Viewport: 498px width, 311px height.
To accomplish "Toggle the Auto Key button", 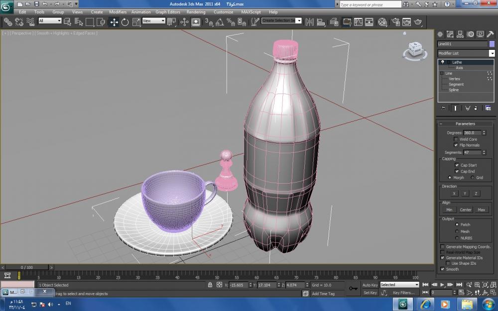I will 370,285.
